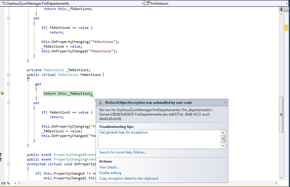Screen dimensions: 290x187
Task: Click the green current statement arrow in margin
Action: pos(2,93)
